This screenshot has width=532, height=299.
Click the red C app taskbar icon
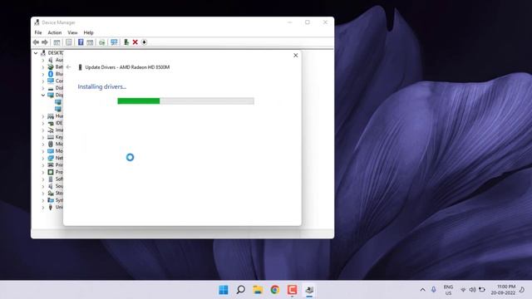point(292,290)
